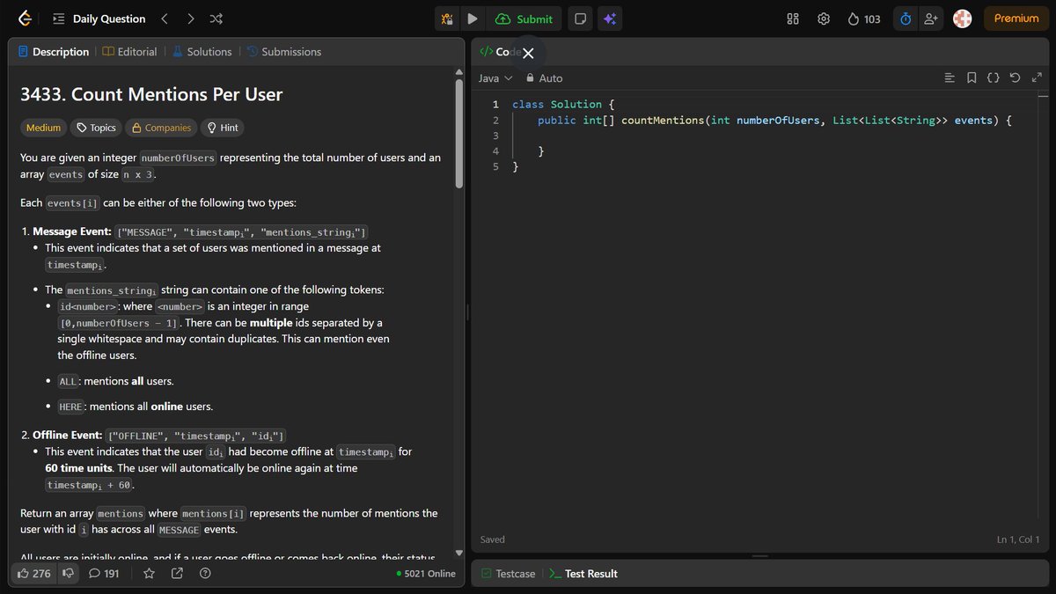The image size is (1056, 594).
Task: Maximize the editor with expand icon
Action: pyautogui.click(x=1037, y=78)
